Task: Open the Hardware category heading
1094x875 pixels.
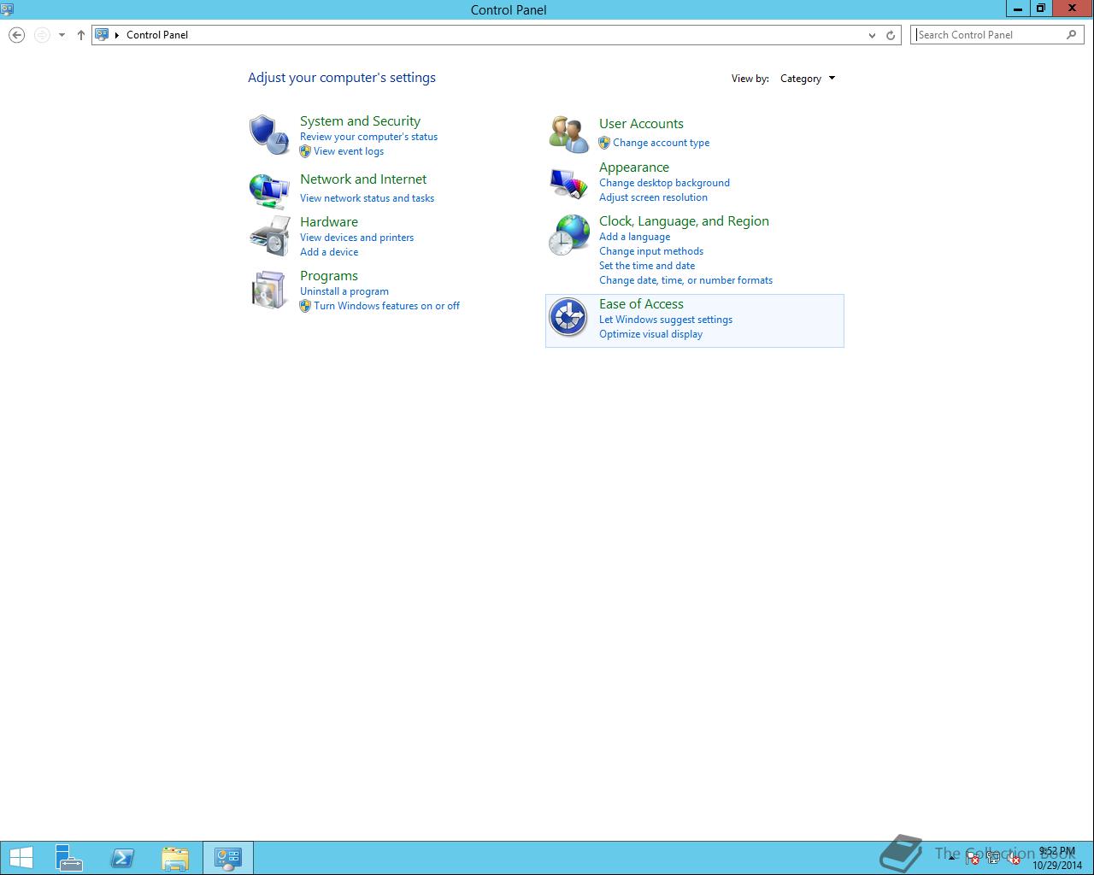Action: [329, 222]
